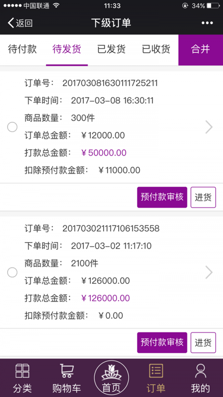Select radio button for the 2100件 order
223x397 pixels.
click(12, 272)
